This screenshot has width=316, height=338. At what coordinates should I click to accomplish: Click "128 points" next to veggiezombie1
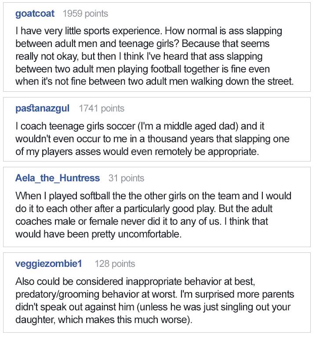[x=115, y=264]
